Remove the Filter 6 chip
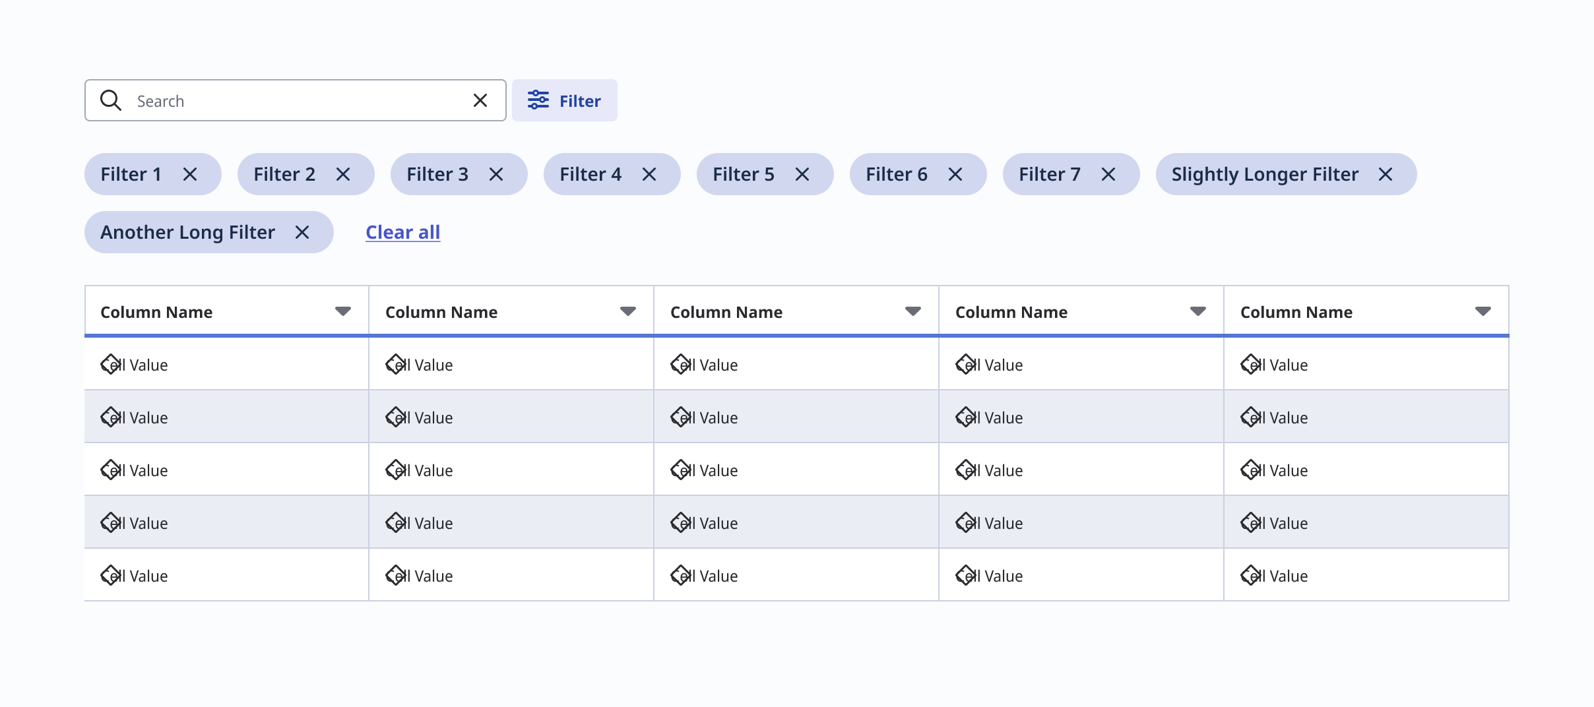Viewport: 1594px width, 707px height. pyautogui.click(x=955, y=174)
